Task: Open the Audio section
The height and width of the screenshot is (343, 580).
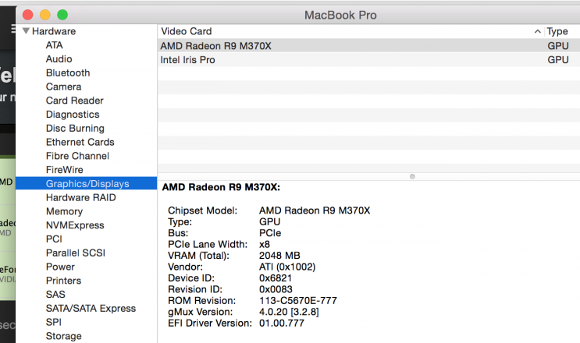Action: tap(59, 59)
